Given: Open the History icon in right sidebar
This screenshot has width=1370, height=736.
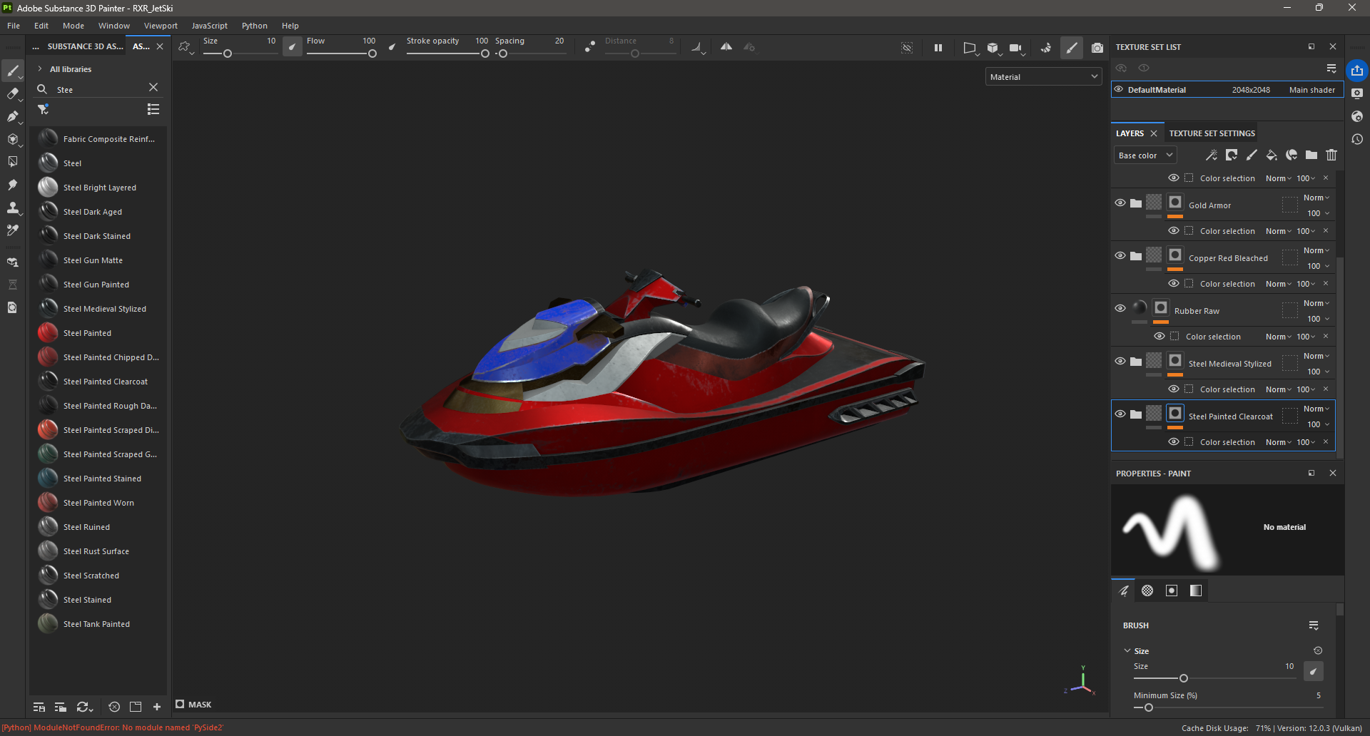Looking at the screenshot, I should (1357, 139).
